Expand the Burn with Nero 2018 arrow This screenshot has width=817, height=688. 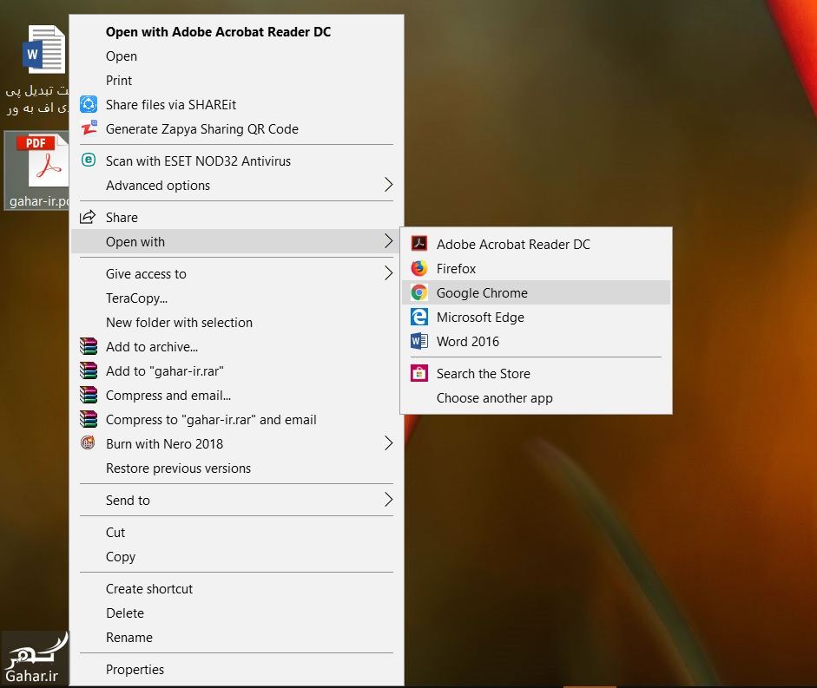(x=388, y=443)
